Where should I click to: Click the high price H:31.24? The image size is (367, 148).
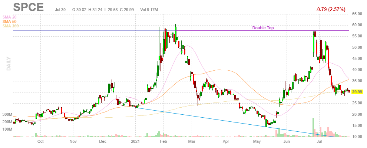click(x=96, y=10)
